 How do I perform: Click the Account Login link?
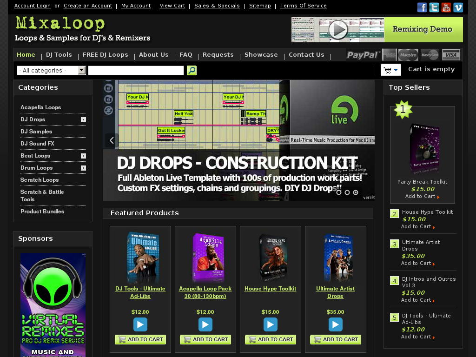[33, 6]
